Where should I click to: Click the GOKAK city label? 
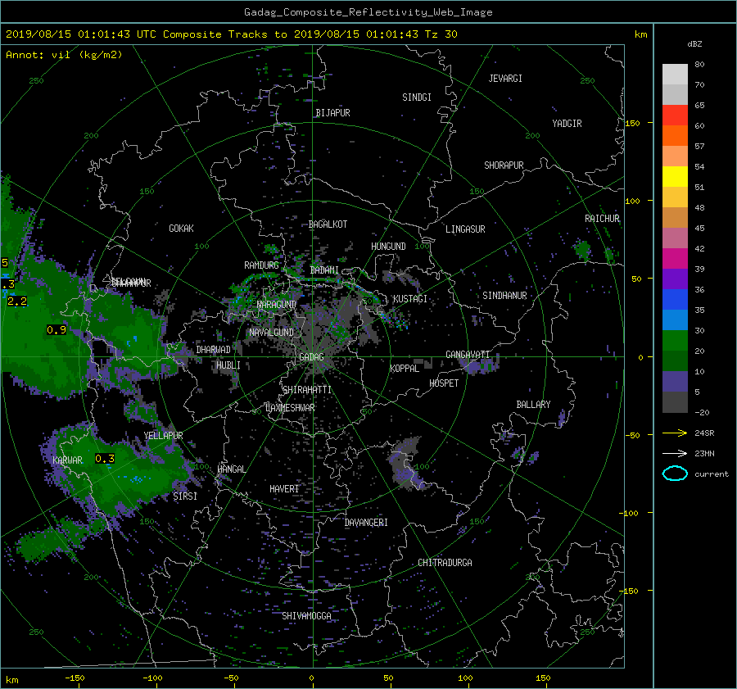point(181,228)
